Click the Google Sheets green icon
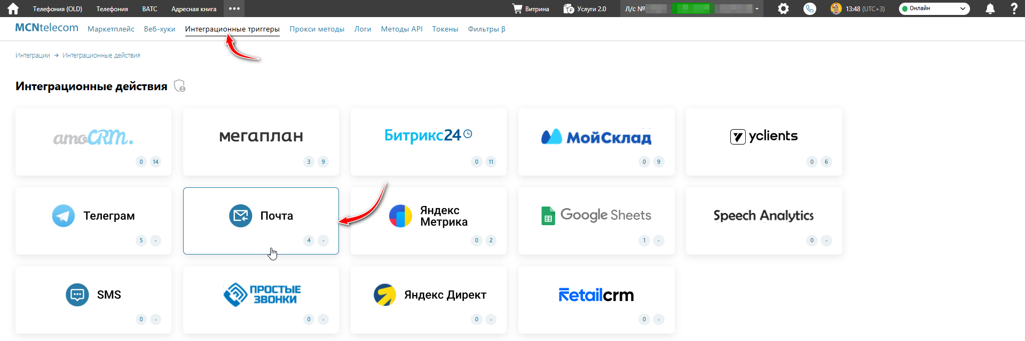 (x=548, y=216)
